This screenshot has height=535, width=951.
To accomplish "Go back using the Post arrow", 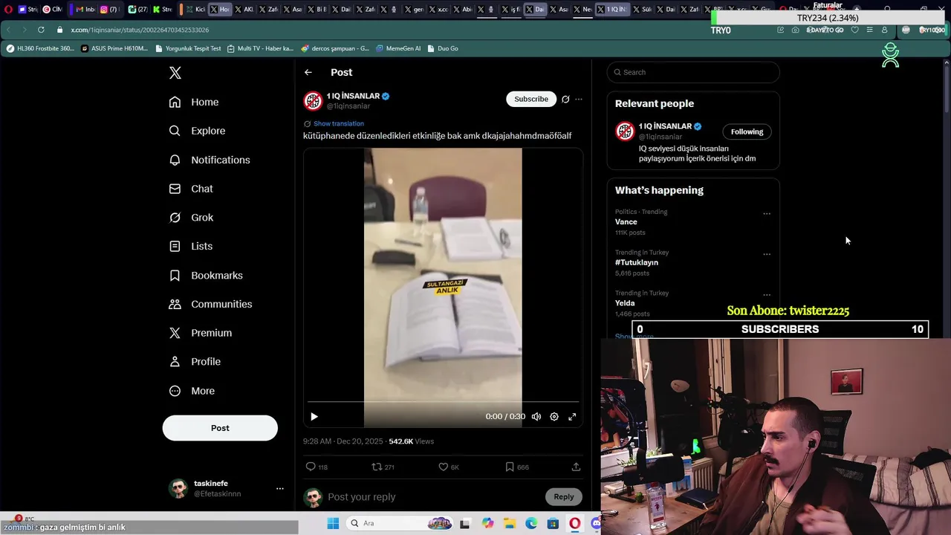I will [308, 72].
